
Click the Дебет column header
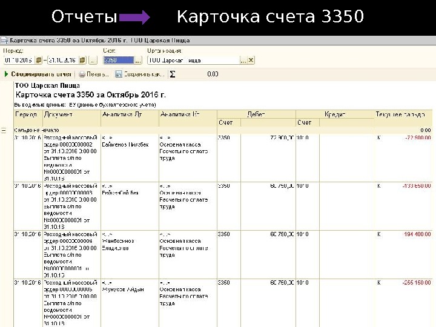(x=256, y=114)
